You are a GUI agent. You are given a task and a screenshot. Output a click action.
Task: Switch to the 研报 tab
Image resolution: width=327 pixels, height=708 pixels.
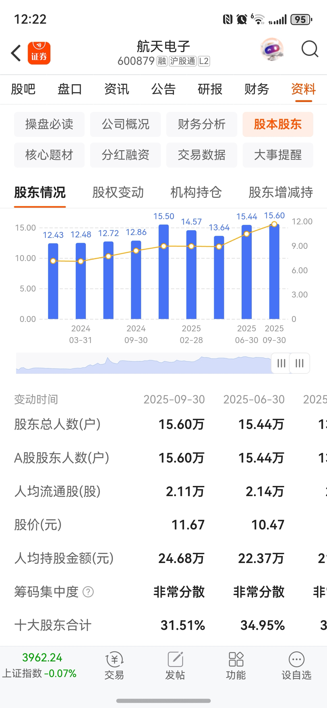(x=210, y=89)
